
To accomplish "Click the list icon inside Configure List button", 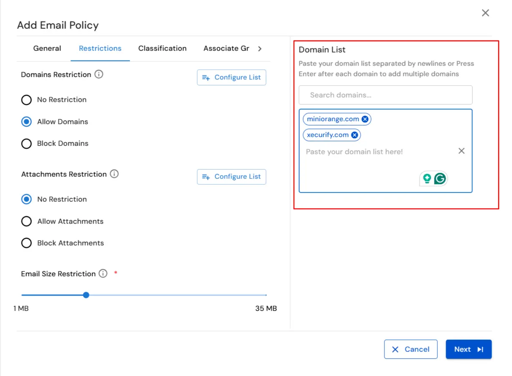I will (206, 77).
